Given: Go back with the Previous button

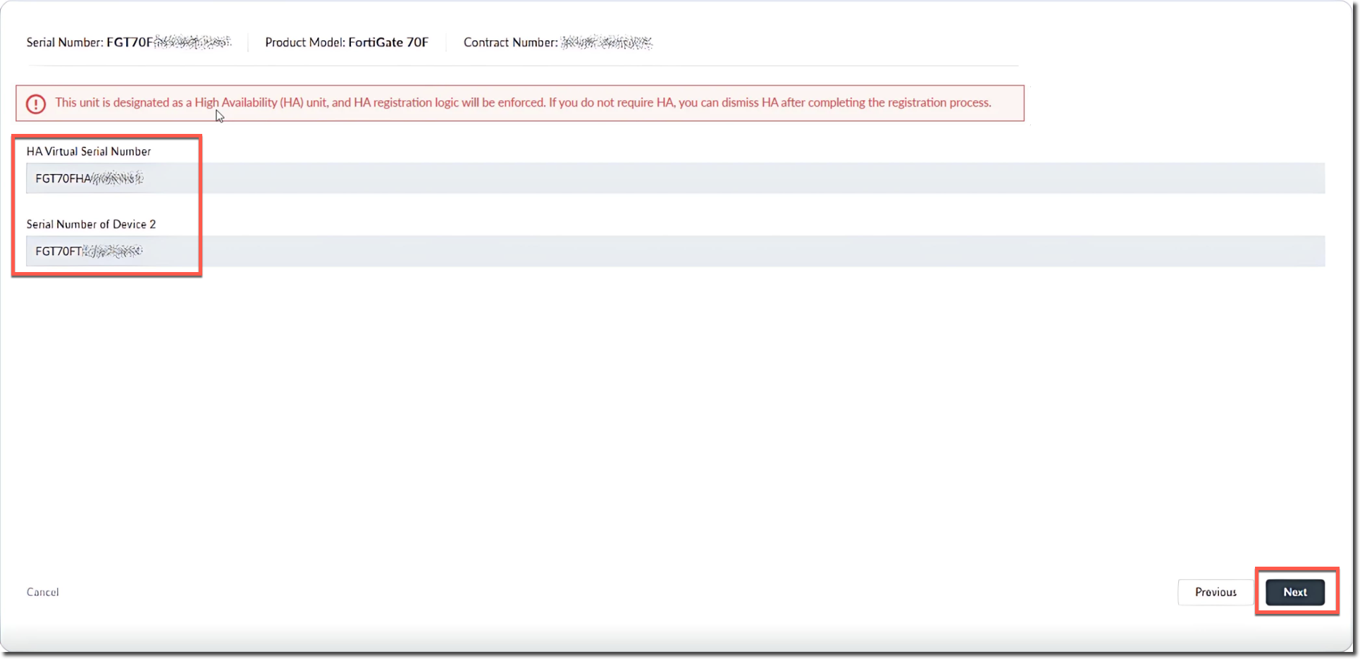Looking at the screenshot, I should click(1215, 592).
